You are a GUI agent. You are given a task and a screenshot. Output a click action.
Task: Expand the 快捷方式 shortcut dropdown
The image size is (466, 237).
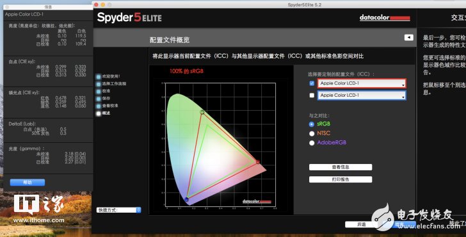pyautogui.click(x=118, y=210)
